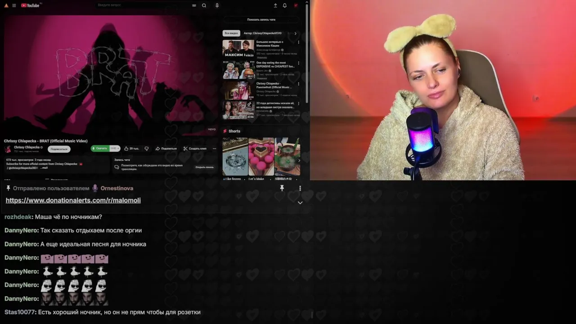Open 'Большое интервью с Максимом Кацем' thumbnail
The height and width of the screenshot is (324, 576).
tap(238, 49)
